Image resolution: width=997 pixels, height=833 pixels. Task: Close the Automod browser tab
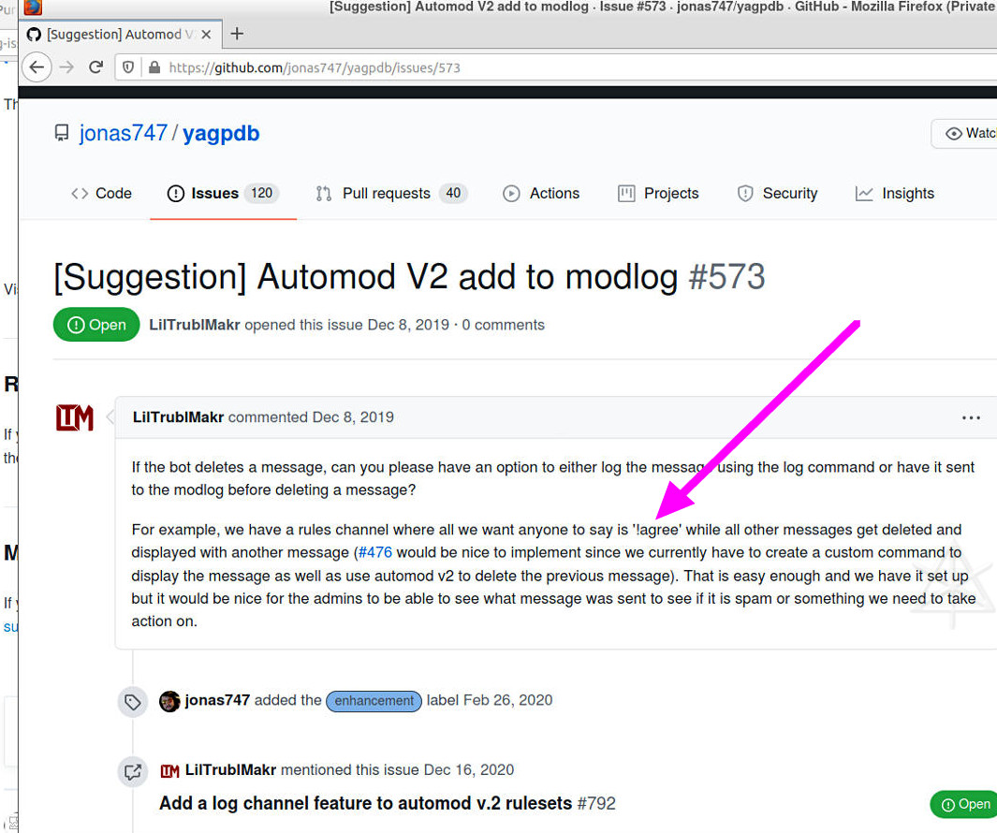(x=206, y=35)
